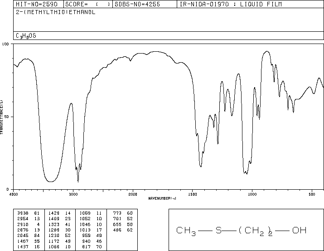Click the 773 peak table entry
324x251 pixels.
click(123, 213)
